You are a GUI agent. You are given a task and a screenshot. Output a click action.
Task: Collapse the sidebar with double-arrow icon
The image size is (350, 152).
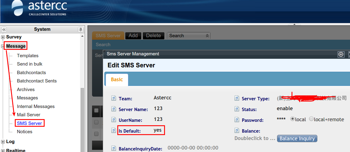point(4,30)
